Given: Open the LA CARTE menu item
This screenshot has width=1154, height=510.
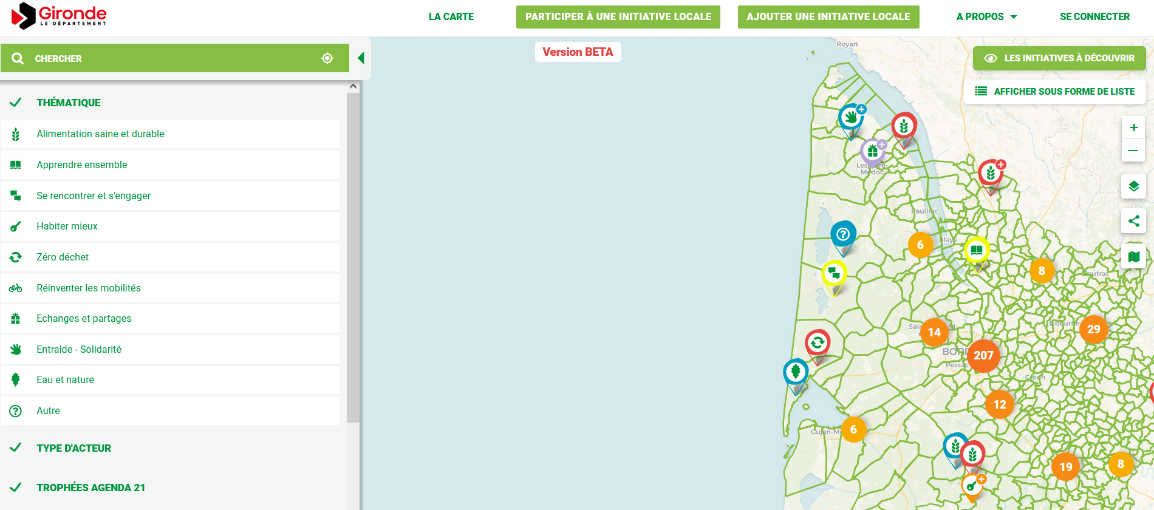Looking at the screenshot, I should pos(451,17).
